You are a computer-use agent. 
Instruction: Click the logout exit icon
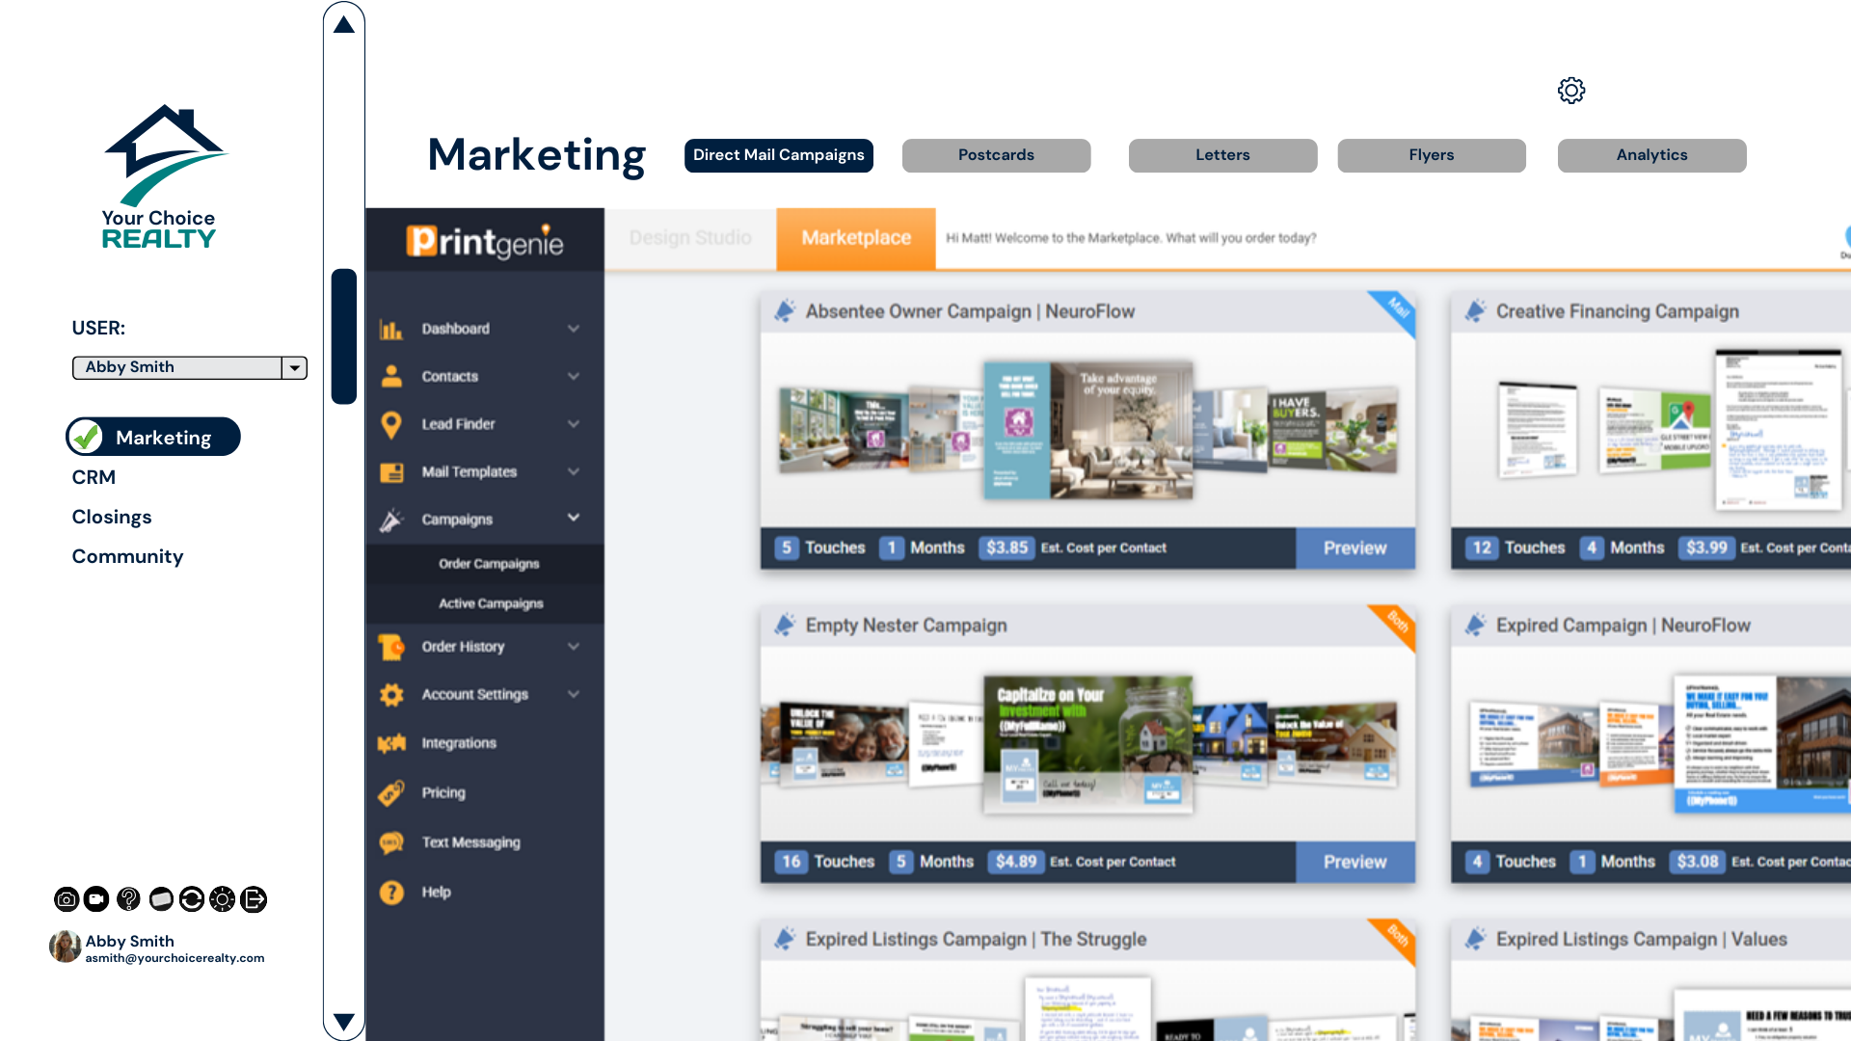(254, 899)
